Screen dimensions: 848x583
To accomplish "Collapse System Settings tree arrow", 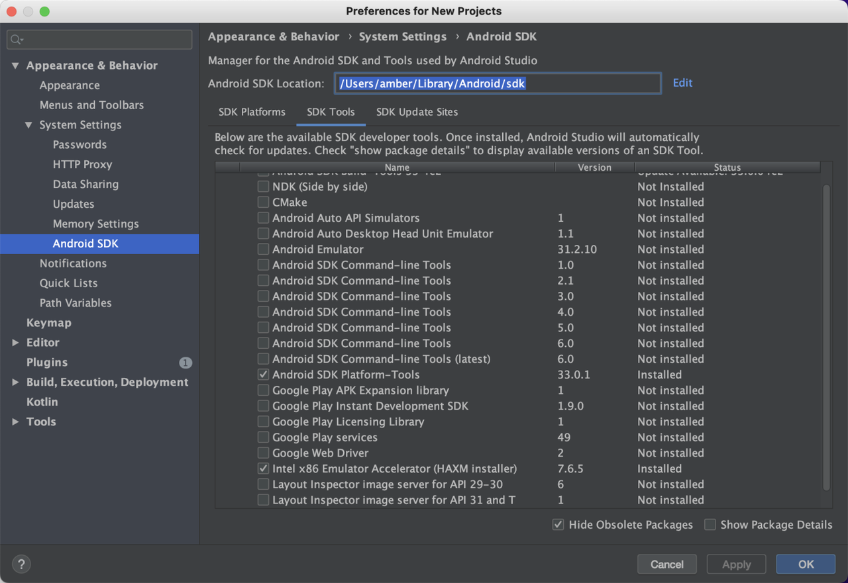I will pos(28,125).
